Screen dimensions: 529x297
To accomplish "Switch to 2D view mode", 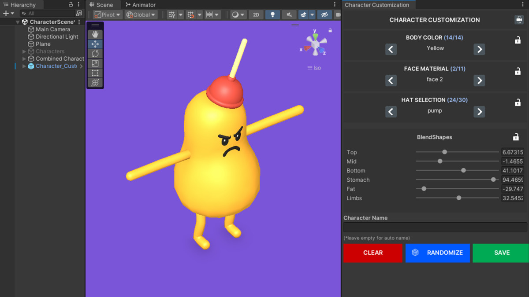I will pyautogui.click(x=256, y=15).
